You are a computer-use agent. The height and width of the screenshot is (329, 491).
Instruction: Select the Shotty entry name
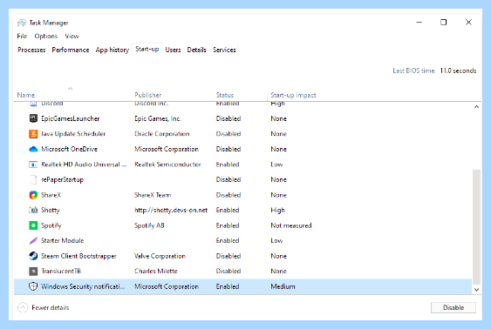51,211
